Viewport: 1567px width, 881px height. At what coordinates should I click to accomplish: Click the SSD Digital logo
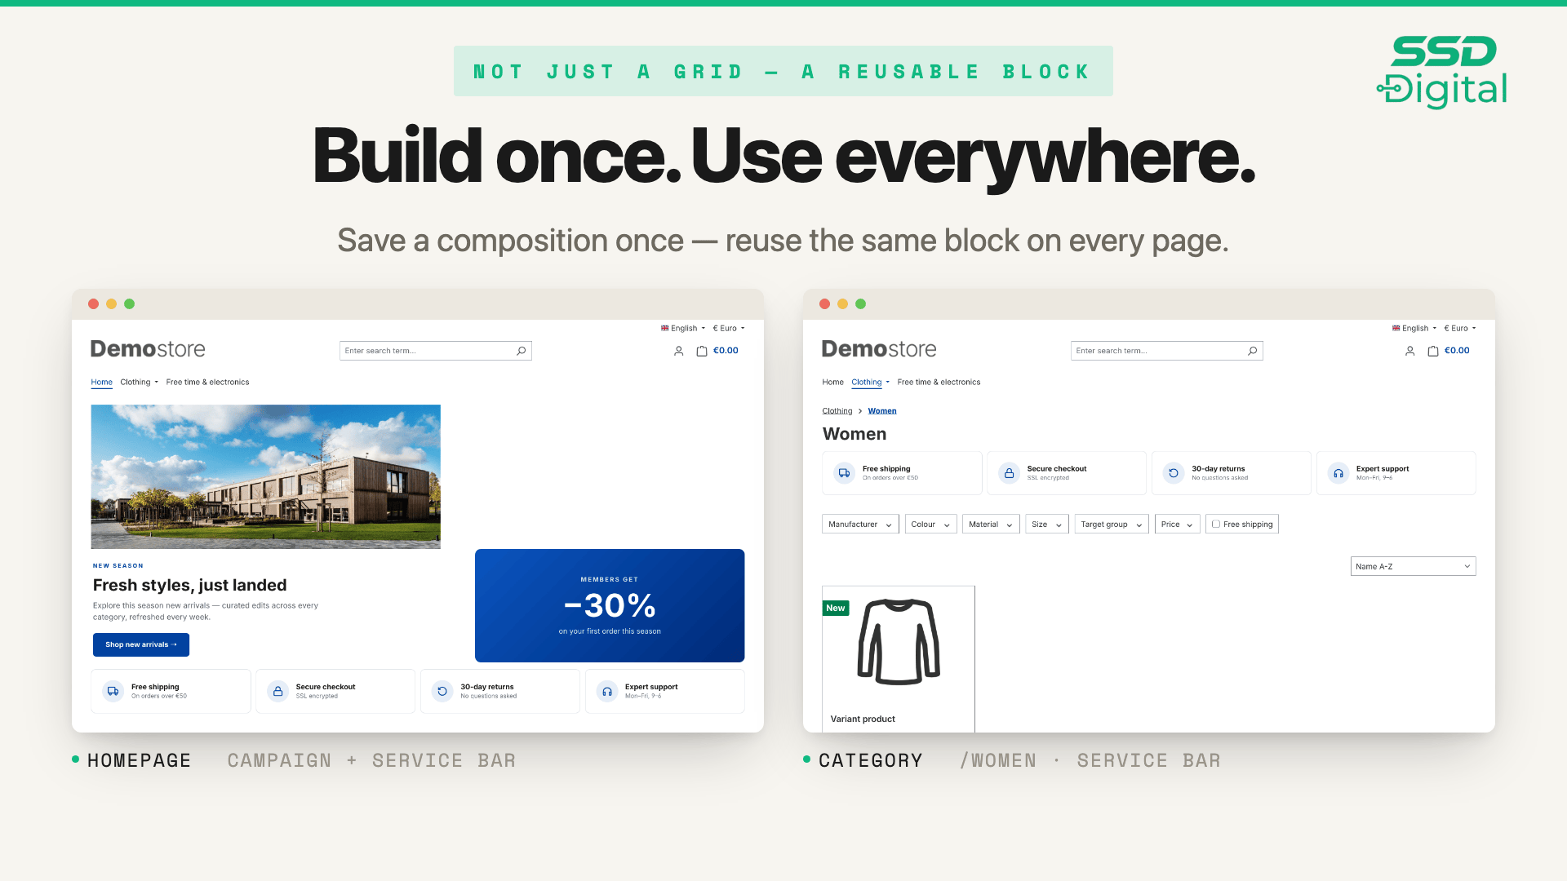(x=1442, y=72)
